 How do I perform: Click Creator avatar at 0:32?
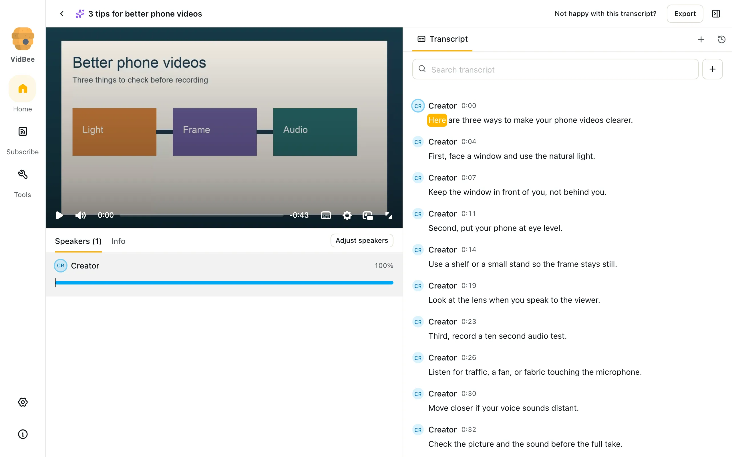tap(418, 430)
